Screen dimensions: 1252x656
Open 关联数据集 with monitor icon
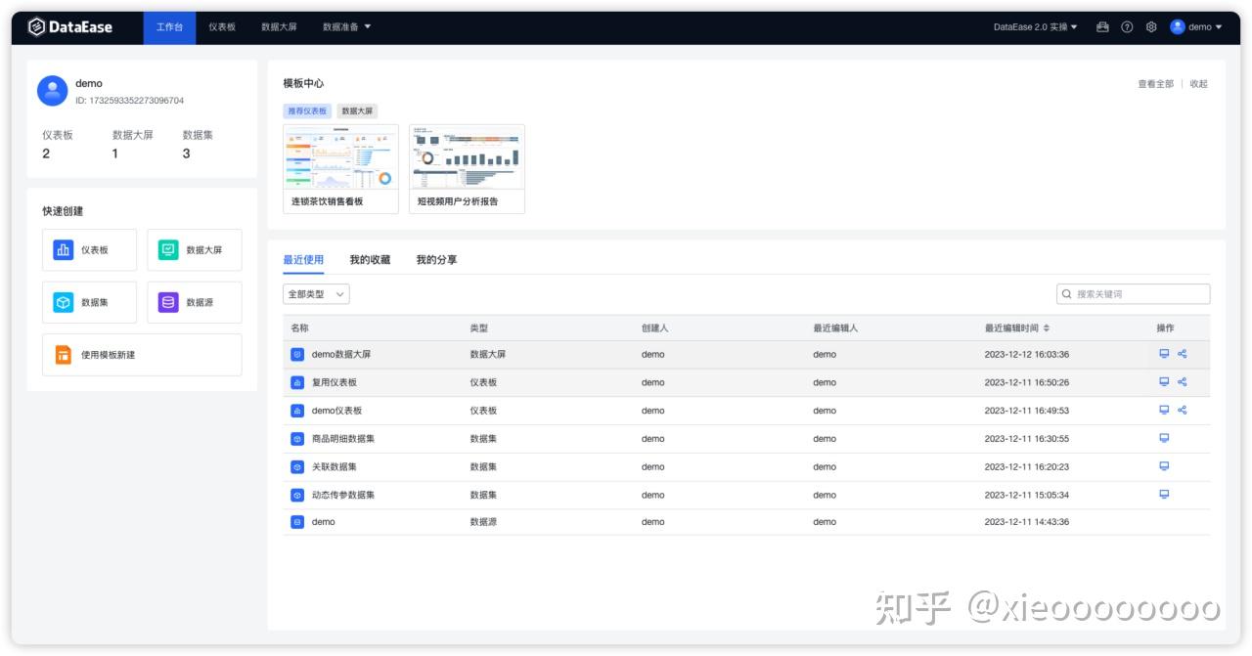(1164, 466)
